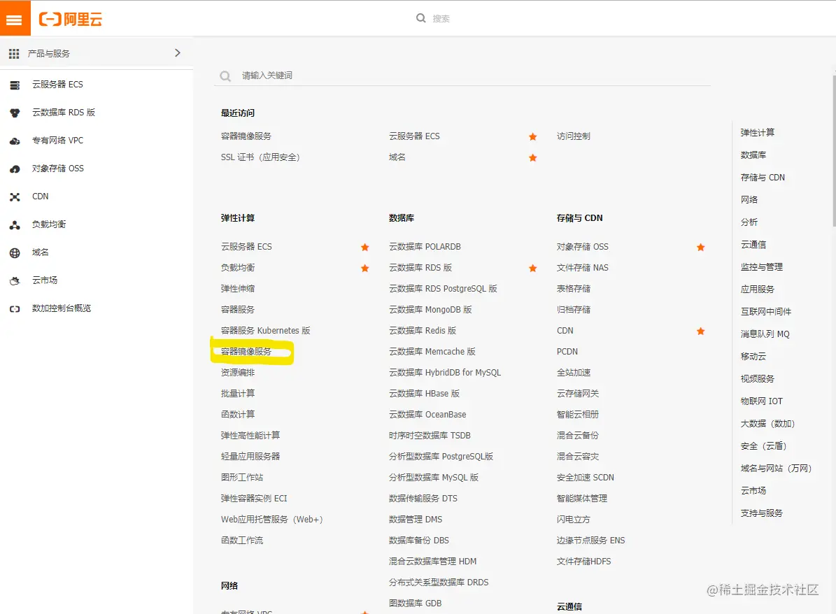Screen dimensions: 836x614
Task: Open 云市场 from the sidebar
Action: point(15,280)
